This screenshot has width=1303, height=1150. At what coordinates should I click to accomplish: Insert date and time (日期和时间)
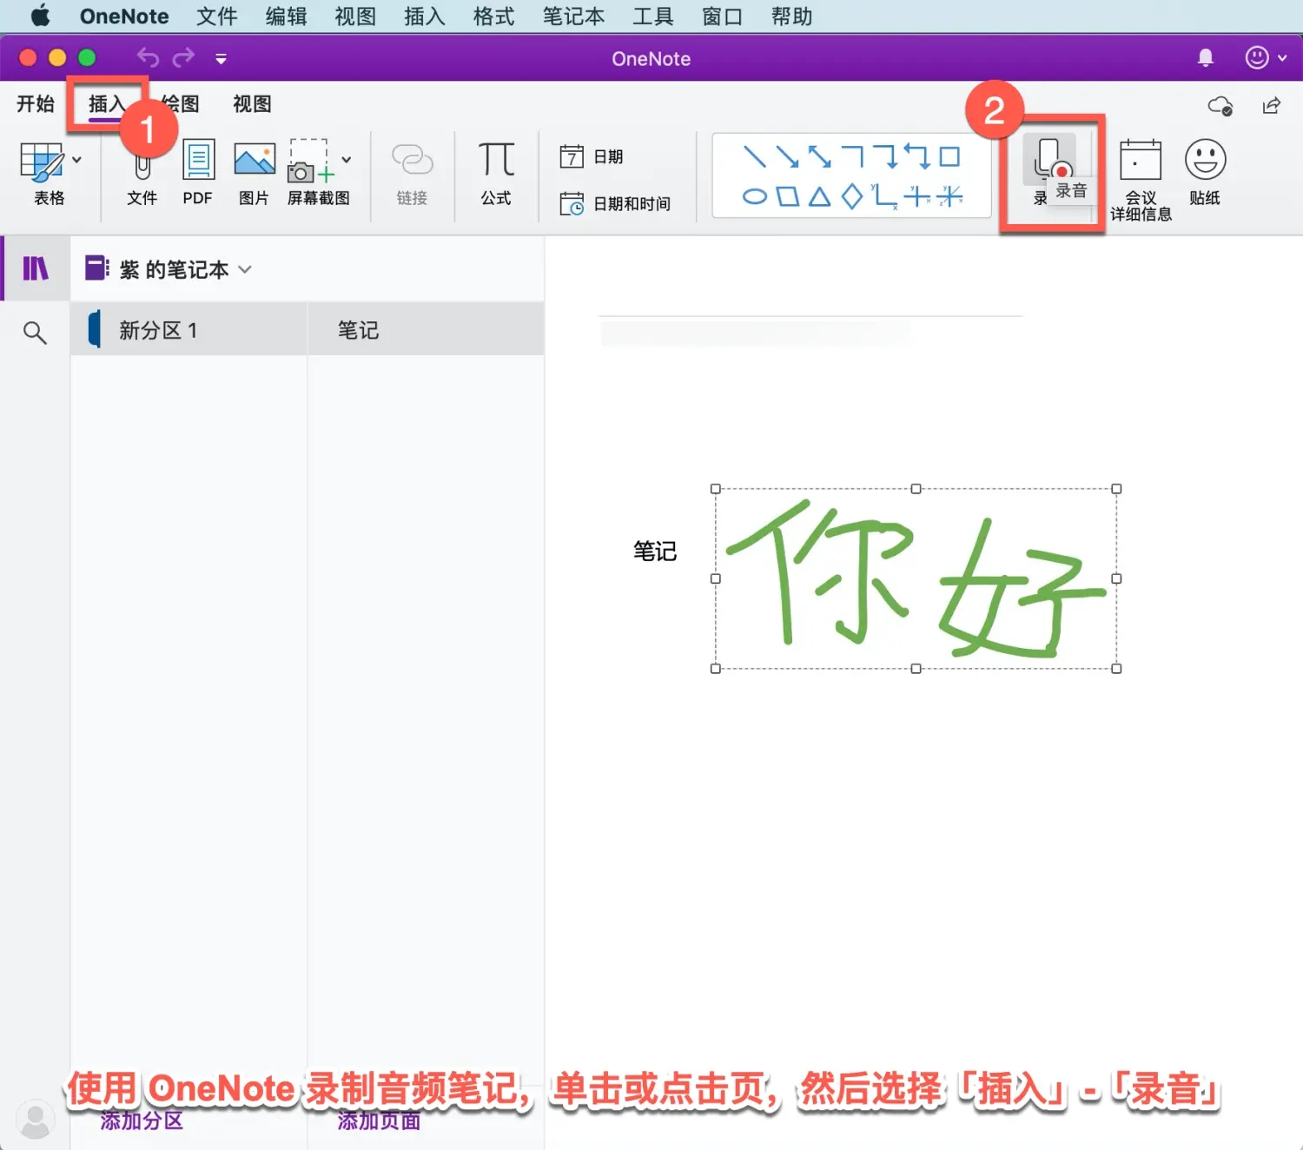pyautogui.click(x=618, y=203)
